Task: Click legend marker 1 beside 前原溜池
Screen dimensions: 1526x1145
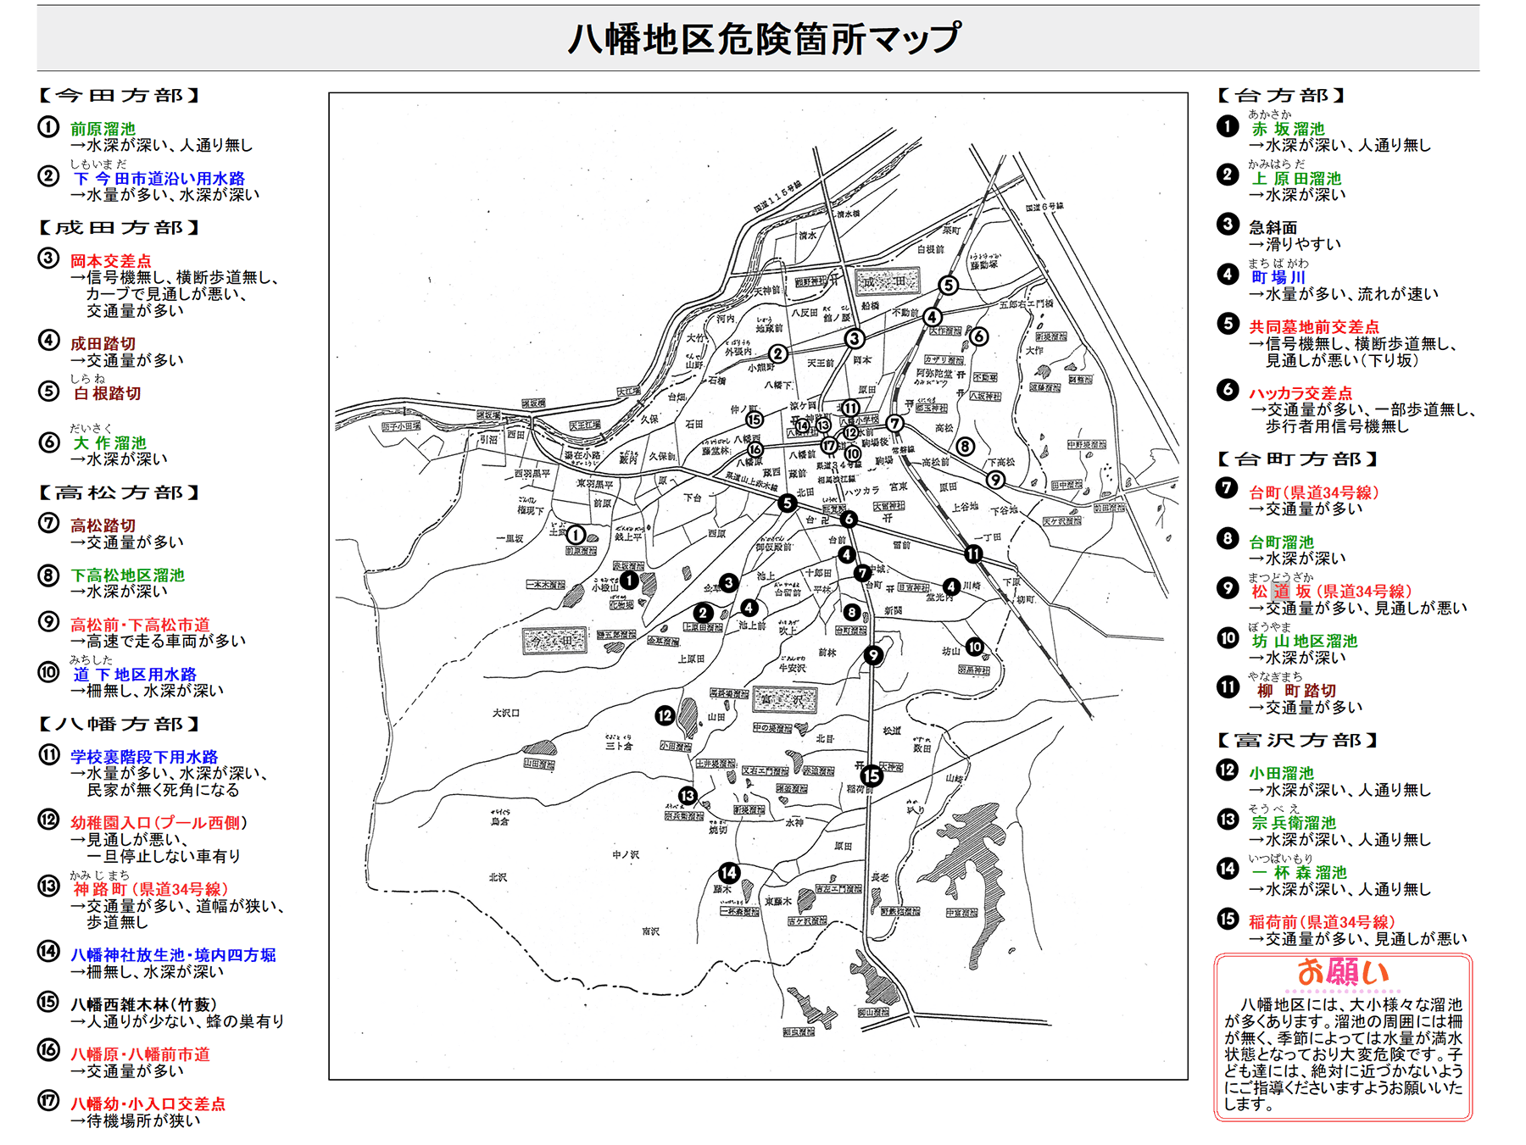Action: click(x=48, y=127)
